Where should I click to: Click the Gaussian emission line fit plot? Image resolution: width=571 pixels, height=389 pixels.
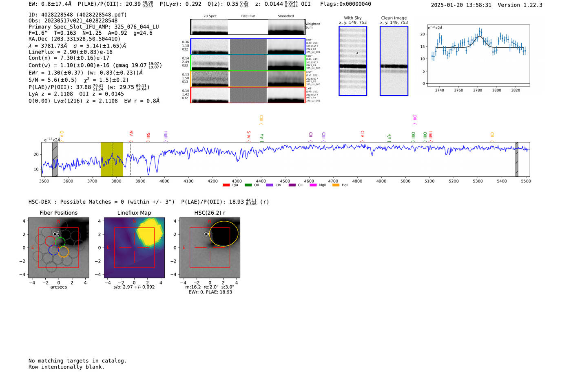point(478,56)
